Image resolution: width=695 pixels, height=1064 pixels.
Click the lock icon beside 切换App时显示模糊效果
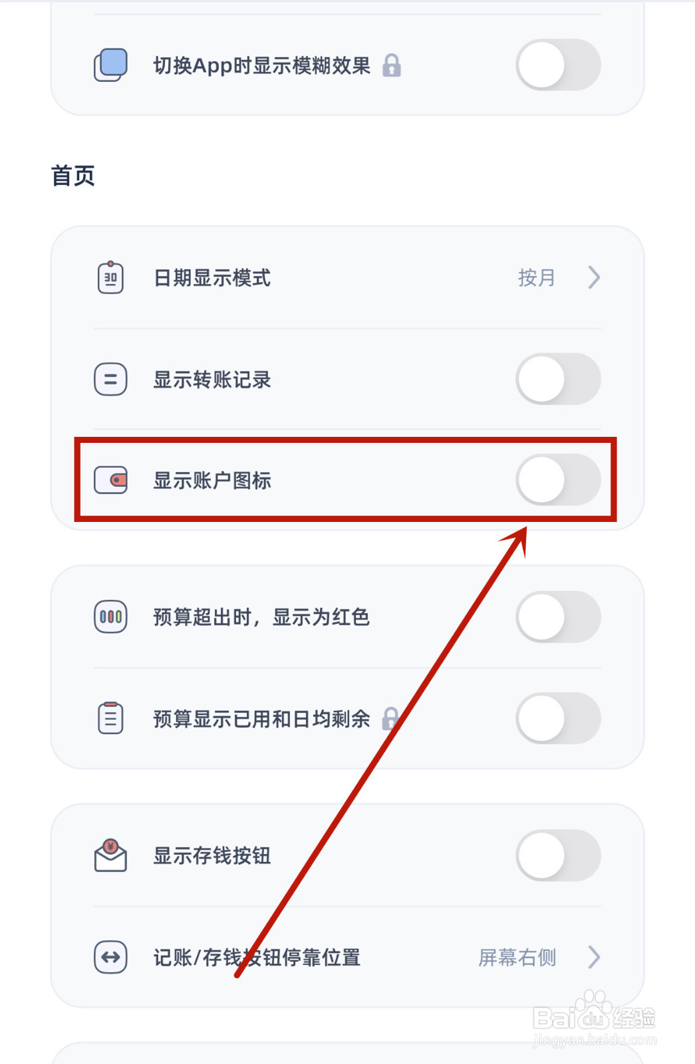392,65
